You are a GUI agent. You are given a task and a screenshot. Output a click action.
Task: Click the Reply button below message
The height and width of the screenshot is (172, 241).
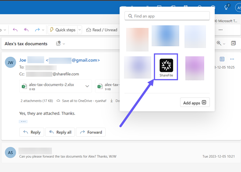tap(32, 132)
